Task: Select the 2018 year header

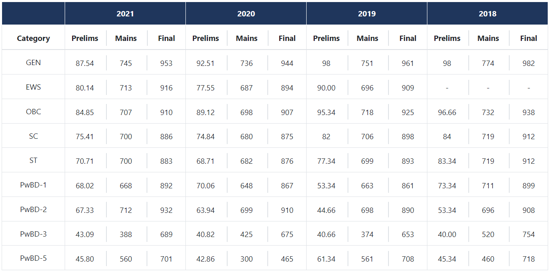Action: click(488, 14)
